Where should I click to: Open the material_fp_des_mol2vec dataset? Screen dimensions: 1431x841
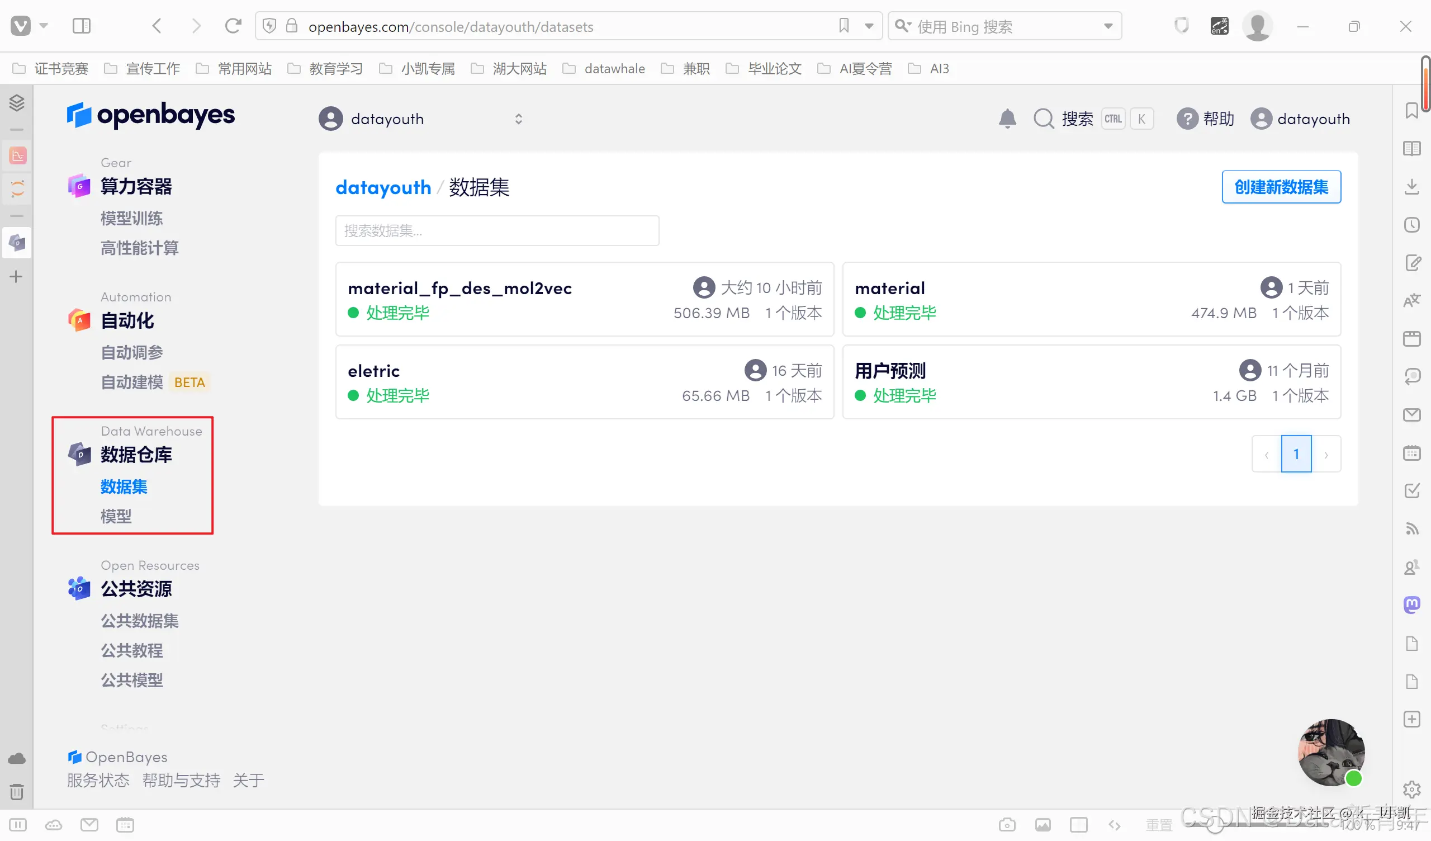coord(459,289)
